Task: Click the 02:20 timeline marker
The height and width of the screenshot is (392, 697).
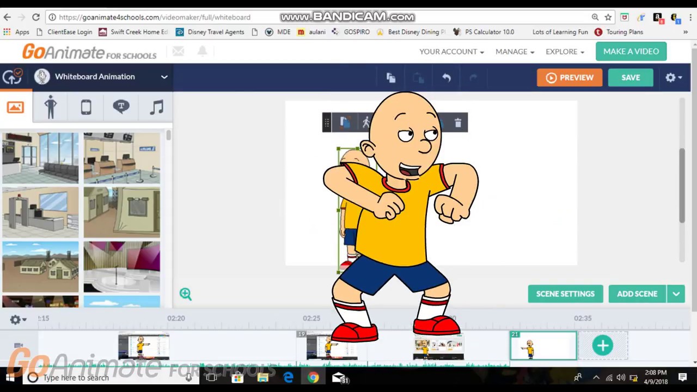Action: [x=176, y=318]
